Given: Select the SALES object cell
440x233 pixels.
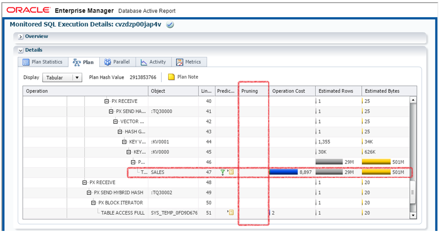Looking at the screenshot, I should (x=173, y=172).
